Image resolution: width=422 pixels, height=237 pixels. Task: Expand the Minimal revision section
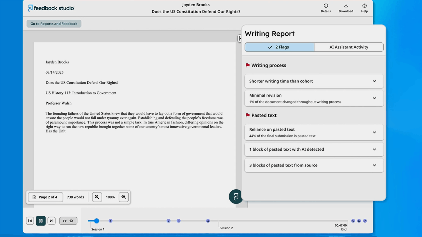coord(314,98)
